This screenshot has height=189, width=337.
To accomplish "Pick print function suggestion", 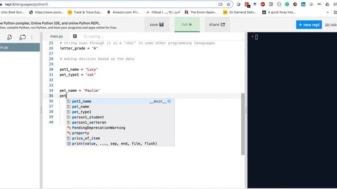I will pos(120,143).
